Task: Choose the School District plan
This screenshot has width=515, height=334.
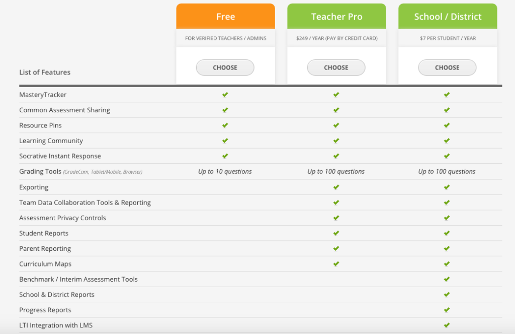Action: coord(447,67)
